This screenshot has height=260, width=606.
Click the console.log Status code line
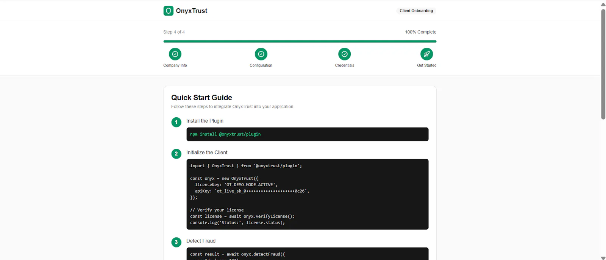(x=237, y=223)
